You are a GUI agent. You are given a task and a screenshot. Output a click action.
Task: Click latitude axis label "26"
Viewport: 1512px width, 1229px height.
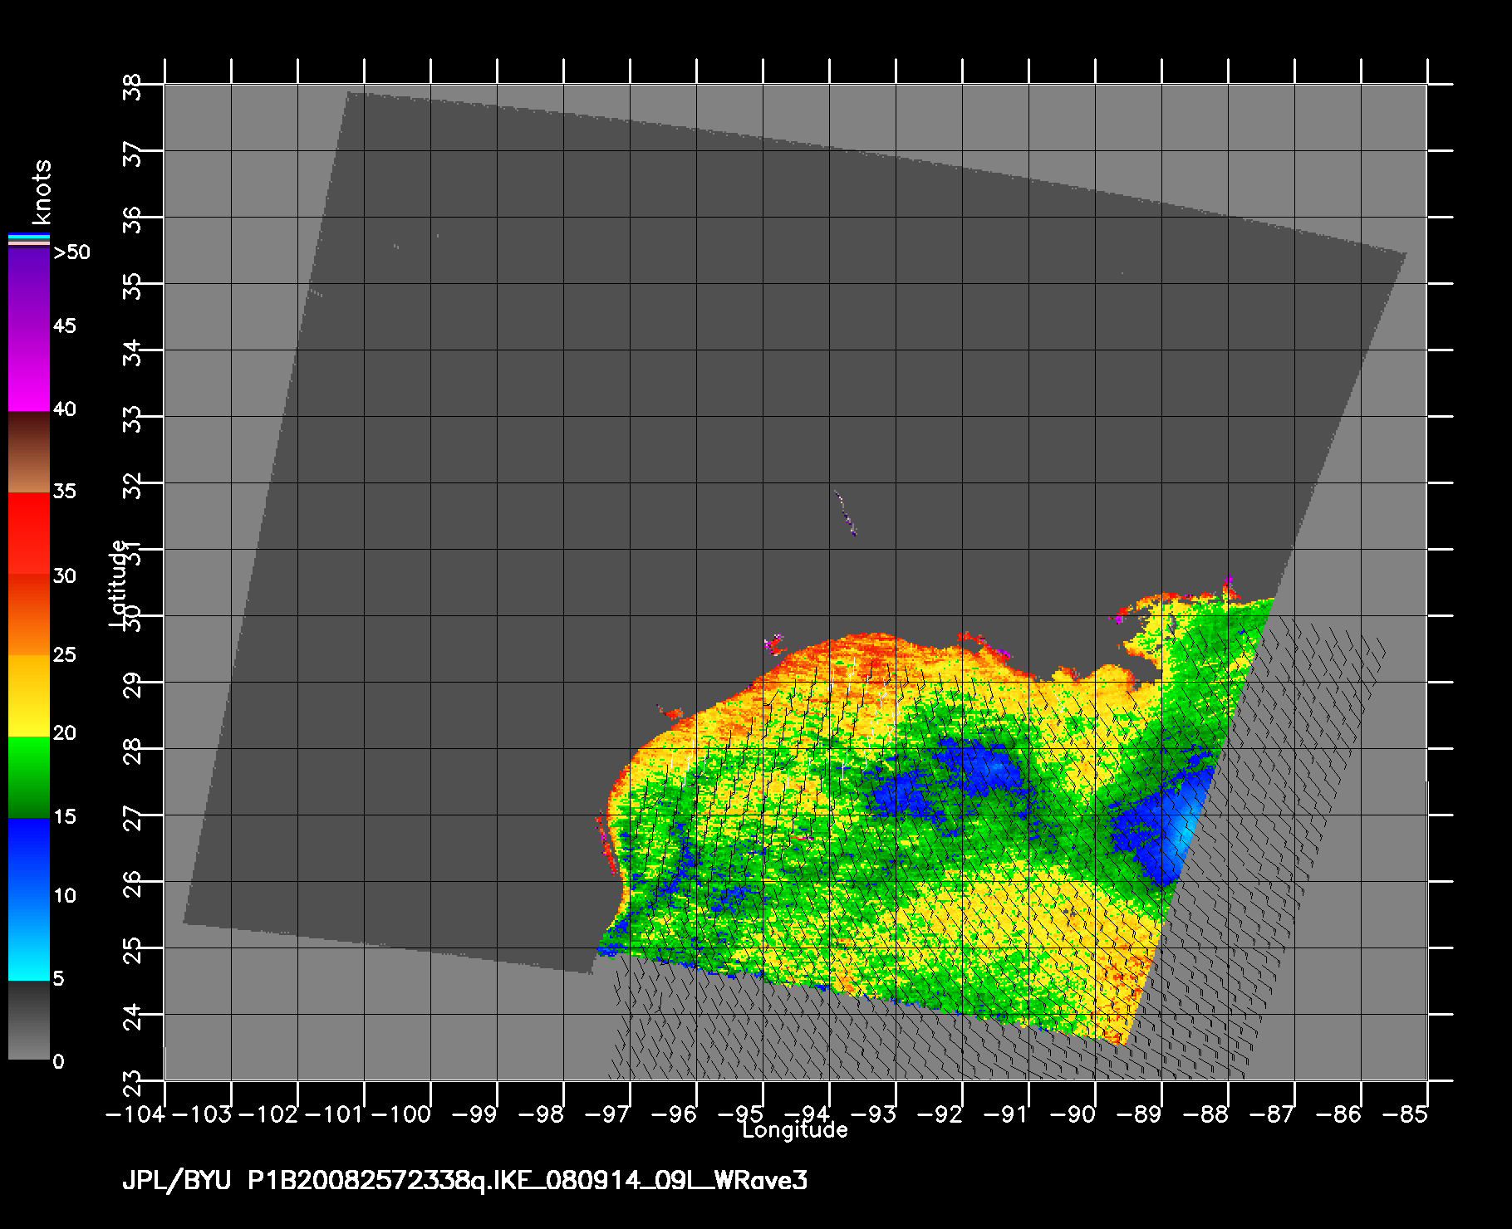tap(133, 883)
